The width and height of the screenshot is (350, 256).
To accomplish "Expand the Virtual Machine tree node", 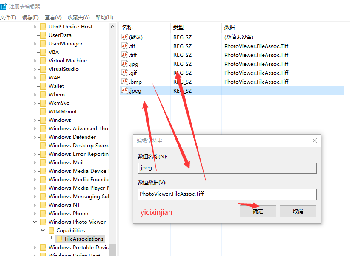I will (34, 61).
